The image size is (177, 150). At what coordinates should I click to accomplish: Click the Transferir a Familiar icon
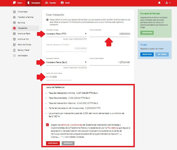[14, 17]
